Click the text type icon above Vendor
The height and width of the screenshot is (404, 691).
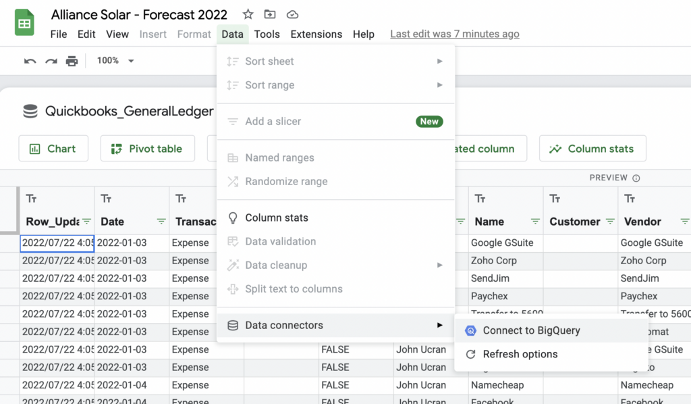[x=630, y=199]
